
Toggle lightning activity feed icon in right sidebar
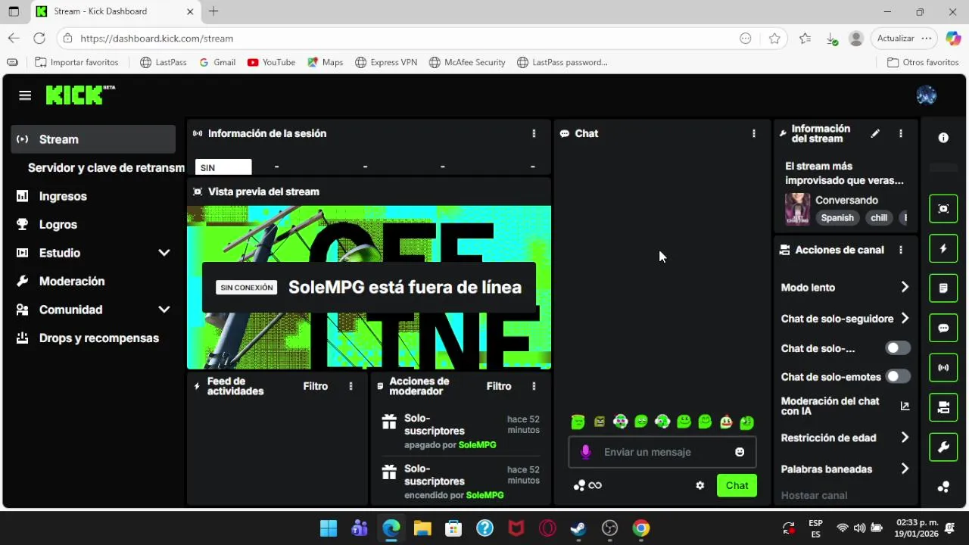(x=943, y=248)
